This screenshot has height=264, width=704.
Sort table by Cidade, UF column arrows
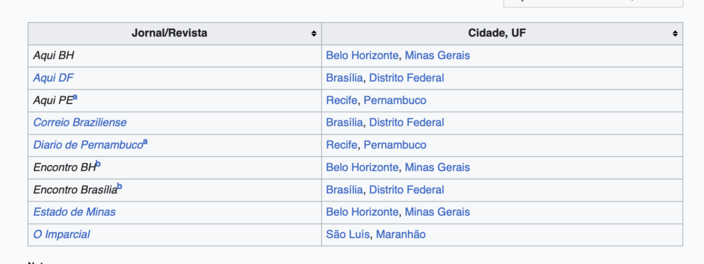tap(675, 34)
